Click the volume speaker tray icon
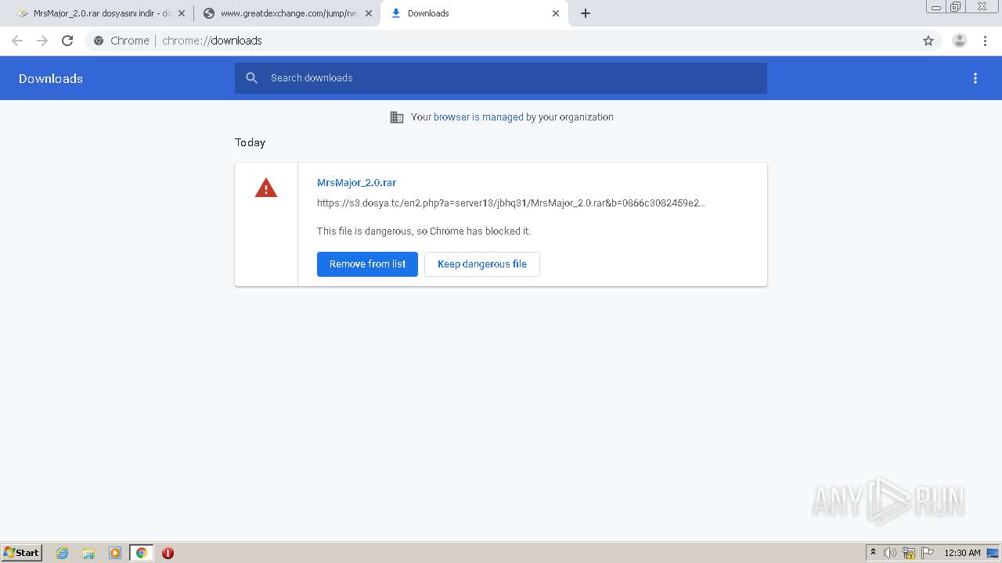1002x563 pixels. coord(890,553)
